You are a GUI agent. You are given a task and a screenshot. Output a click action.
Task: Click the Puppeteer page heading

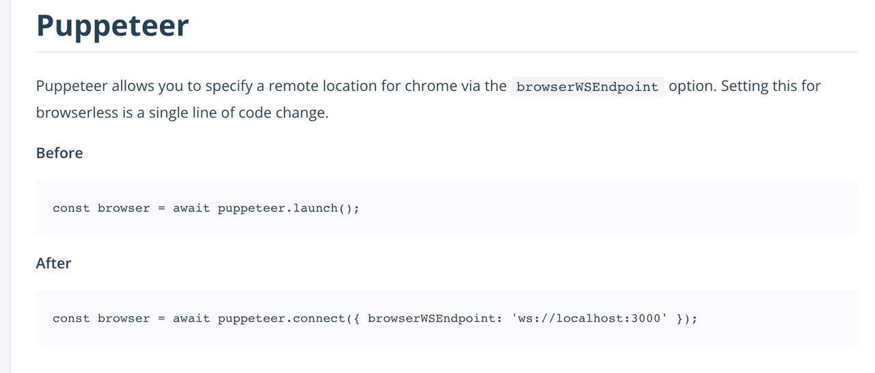[112, 26]
